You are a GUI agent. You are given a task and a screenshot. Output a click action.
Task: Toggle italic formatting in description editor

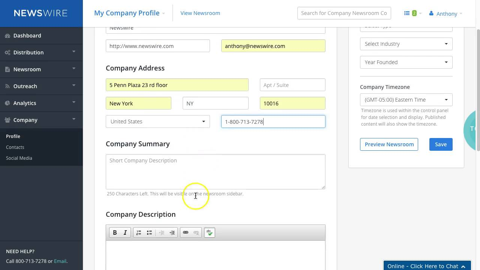(x=125, y=232)
